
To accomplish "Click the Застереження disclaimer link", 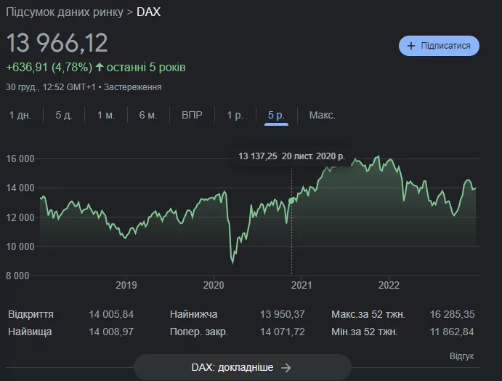I will [x=132, y=87].
